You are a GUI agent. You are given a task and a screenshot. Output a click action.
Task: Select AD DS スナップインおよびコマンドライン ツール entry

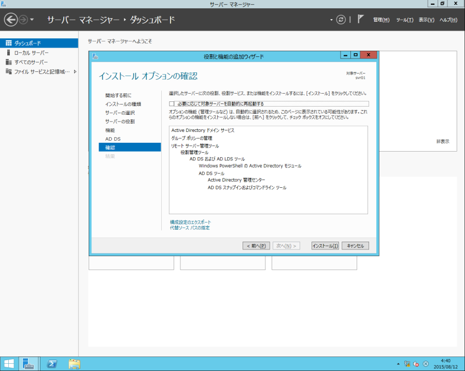tap(247, 187)
